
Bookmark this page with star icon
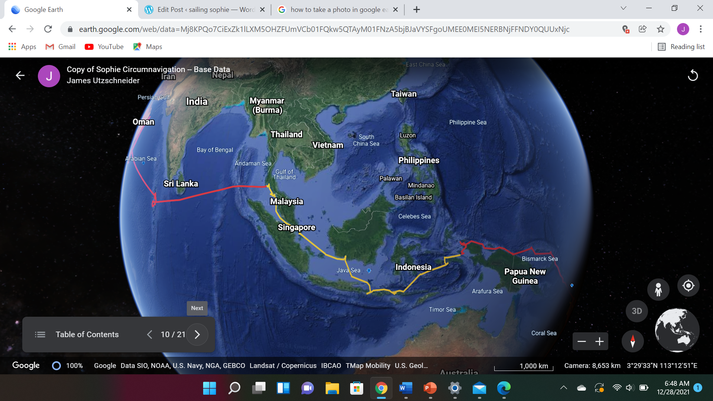[x=660, y=29]
